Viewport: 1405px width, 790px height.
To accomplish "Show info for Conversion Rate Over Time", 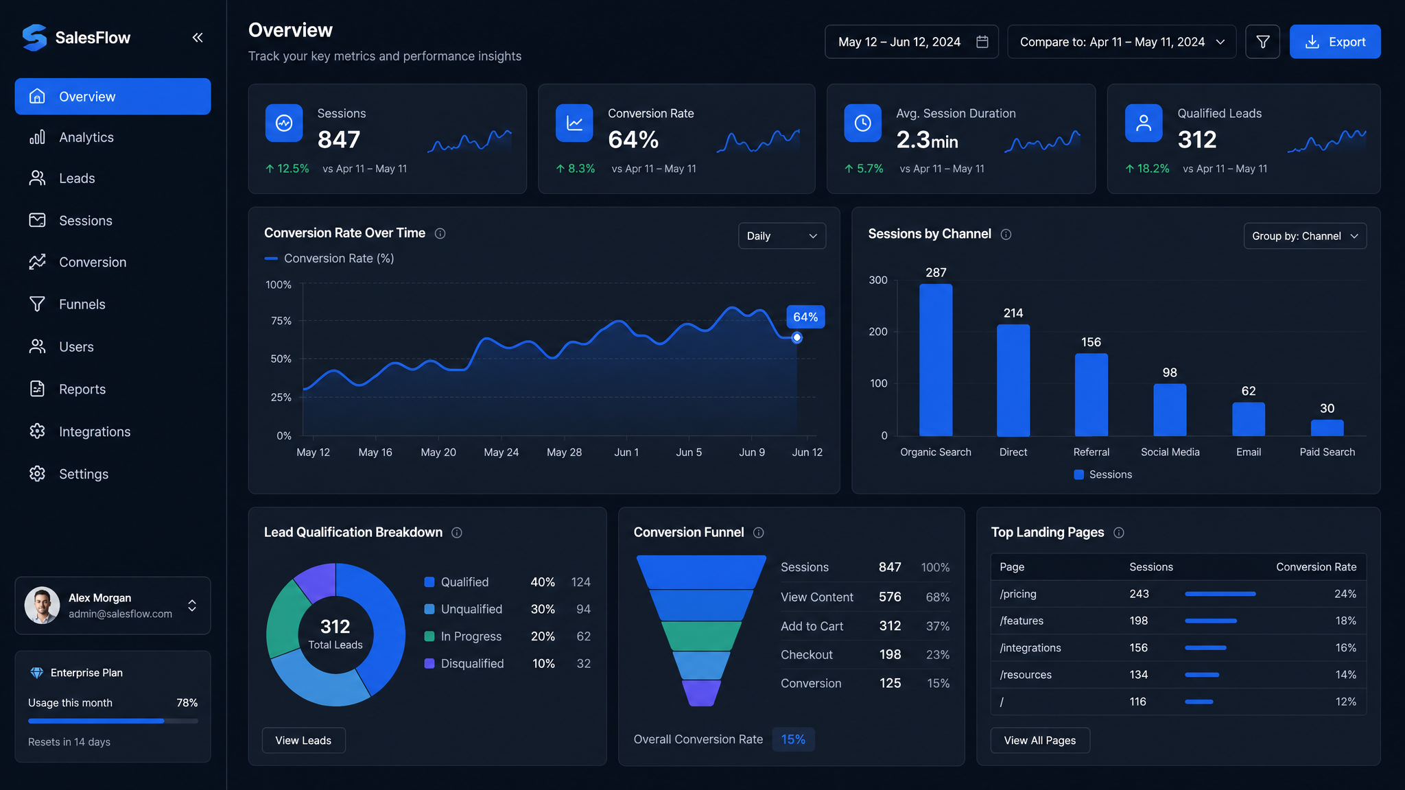I will pos(440,234).
